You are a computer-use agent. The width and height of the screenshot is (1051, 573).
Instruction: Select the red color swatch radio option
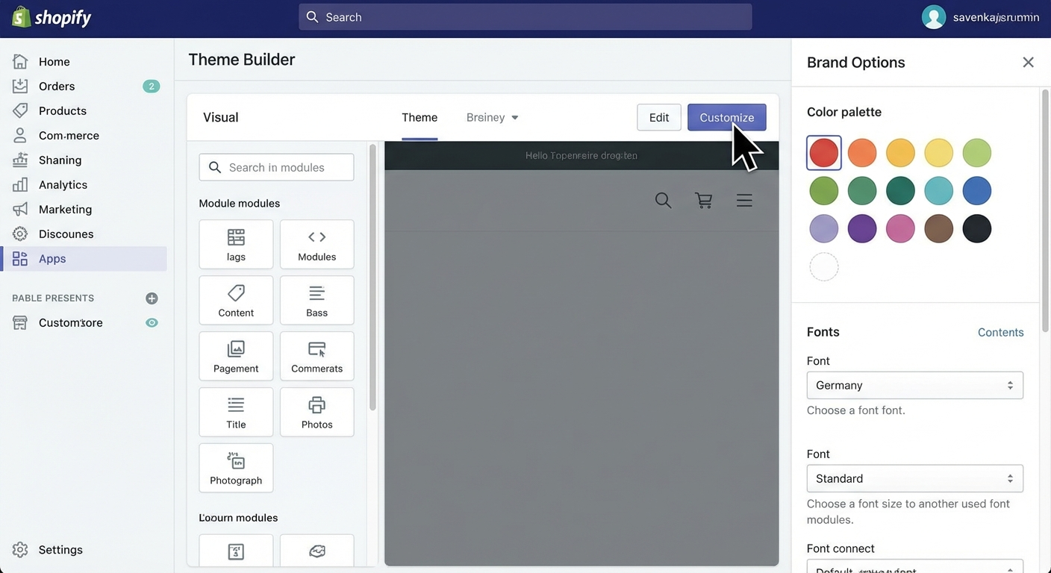(x=823, y=152)
